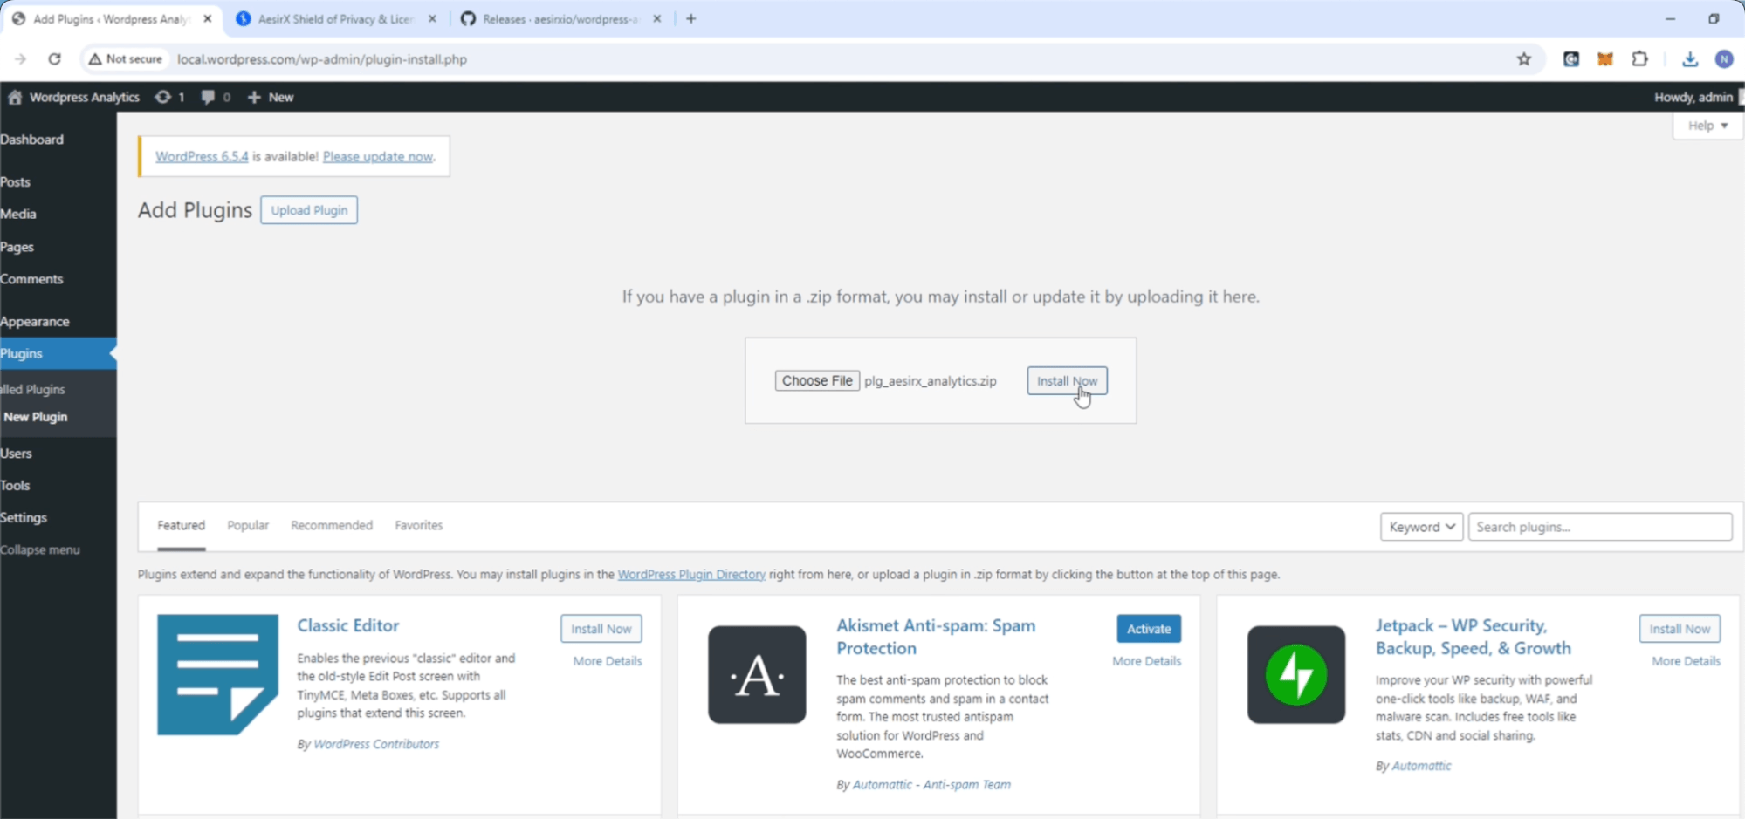Open the WordPress Contributors author link

click(376, 744)
